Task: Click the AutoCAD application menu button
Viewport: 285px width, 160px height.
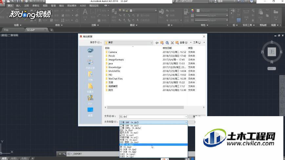Action: coord(2,2)
